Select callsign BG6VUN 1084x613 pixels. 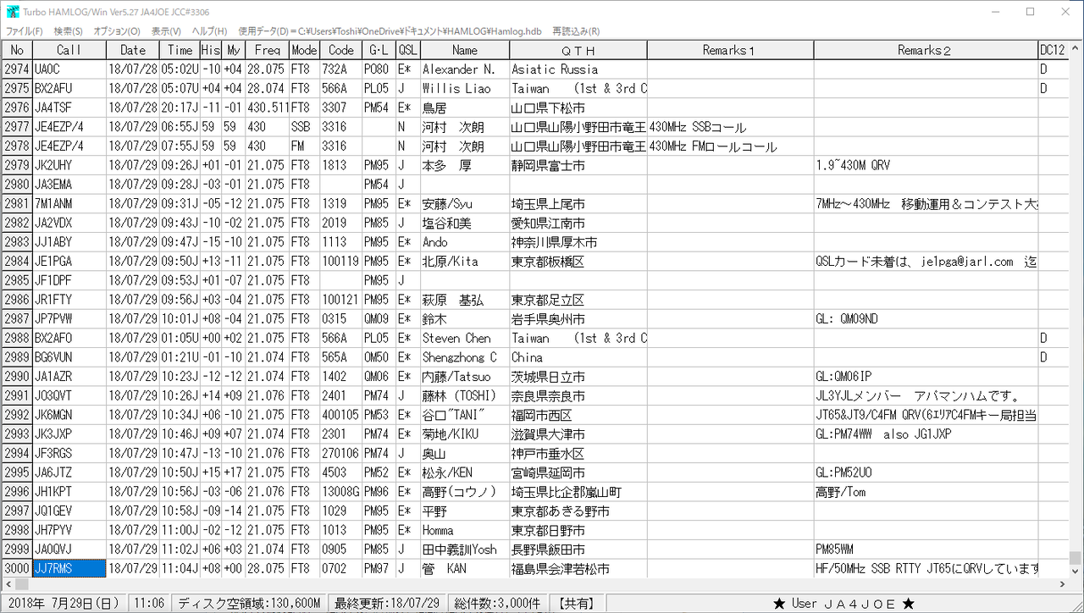pyautogui.click(x=69, y=357)
